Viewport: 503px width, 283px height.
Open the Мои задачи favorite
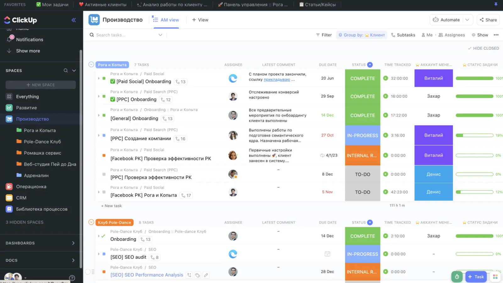pyautogui.click(x=52, y=4)
